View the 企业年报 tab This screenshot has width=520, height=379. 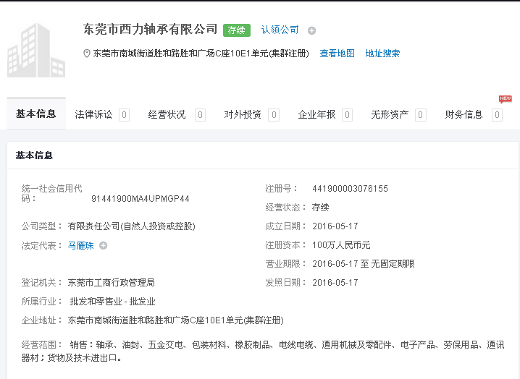pos(316,114)
